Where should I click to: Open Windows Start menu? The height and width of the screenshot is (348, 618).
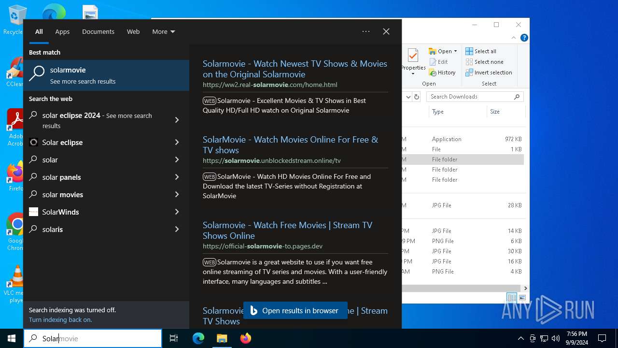coord(12,338)
